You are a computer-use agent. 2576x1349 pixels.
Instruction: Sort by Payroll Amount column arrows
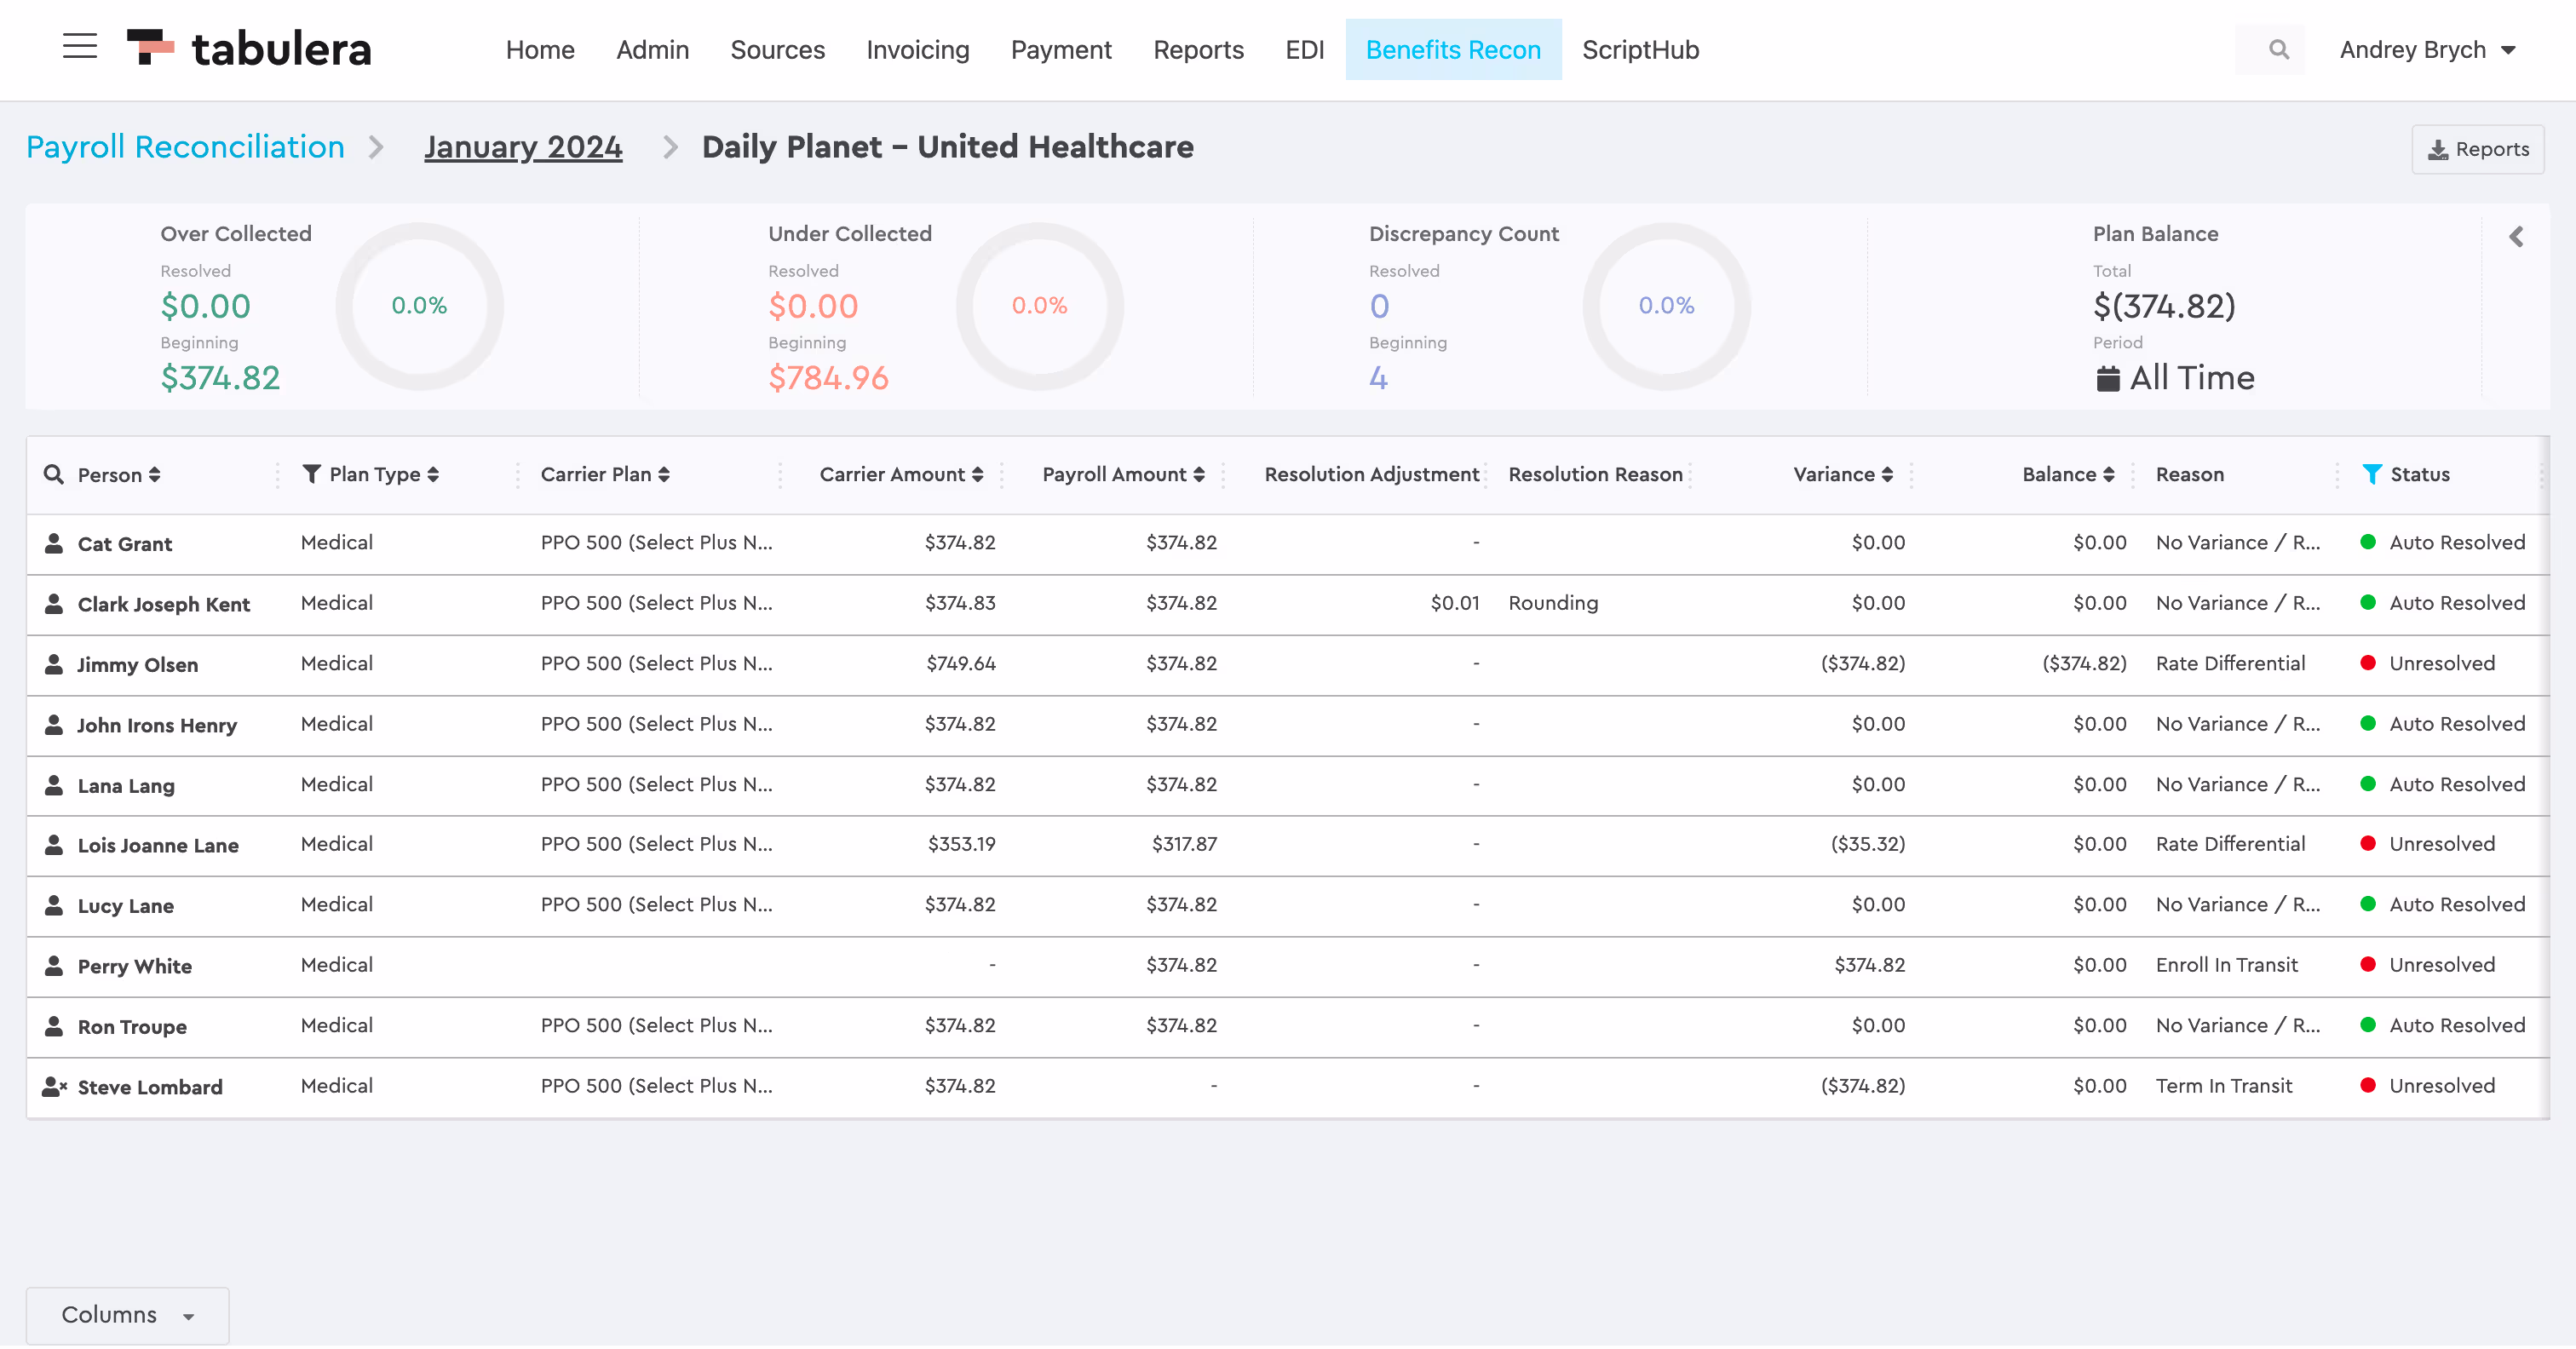point(1199,475)
